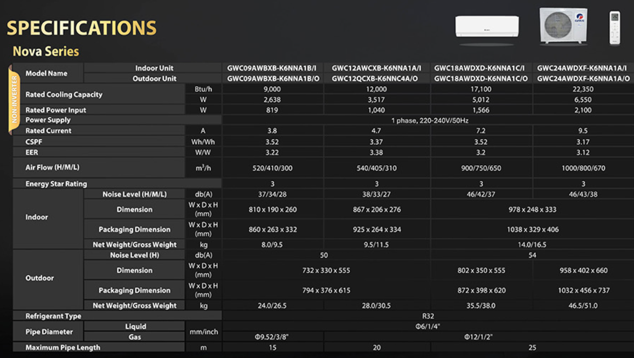634x358 pixels.
Task: Select the 1000/800/670 air flow value
Action: [583, 168]
